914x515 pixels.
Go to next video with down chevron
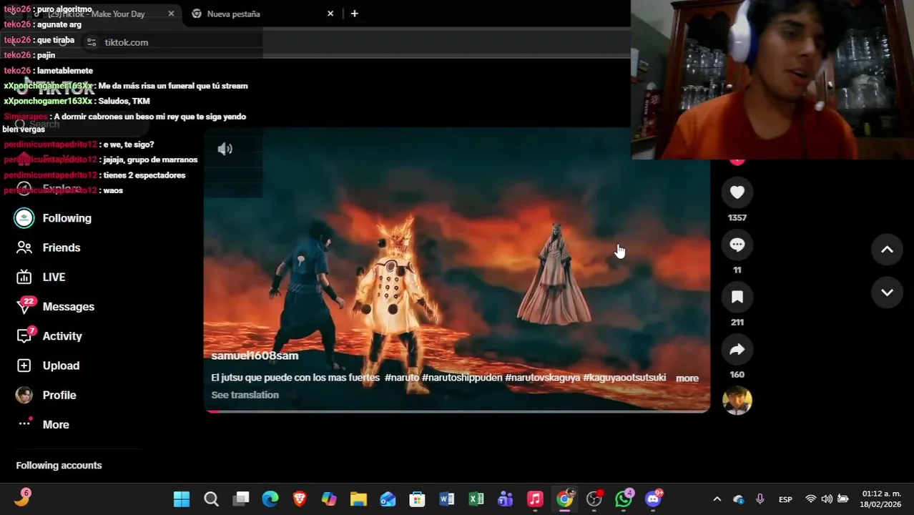(887, 293)
